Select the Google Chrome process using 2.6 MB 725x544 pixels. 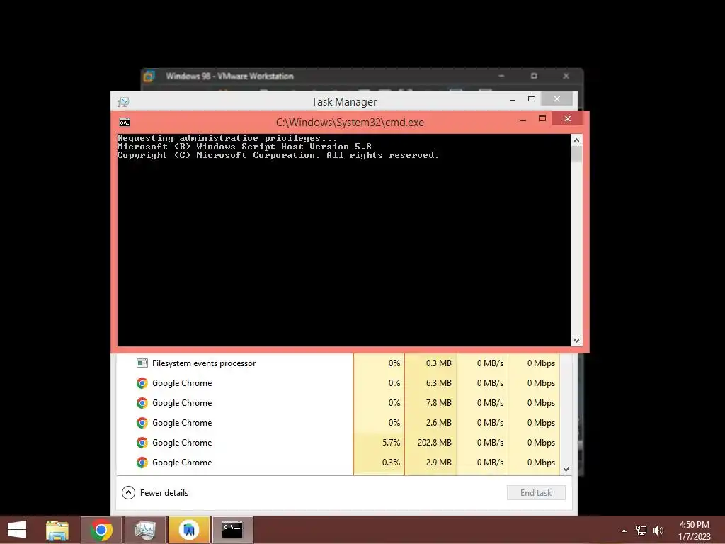coord(338,423)
